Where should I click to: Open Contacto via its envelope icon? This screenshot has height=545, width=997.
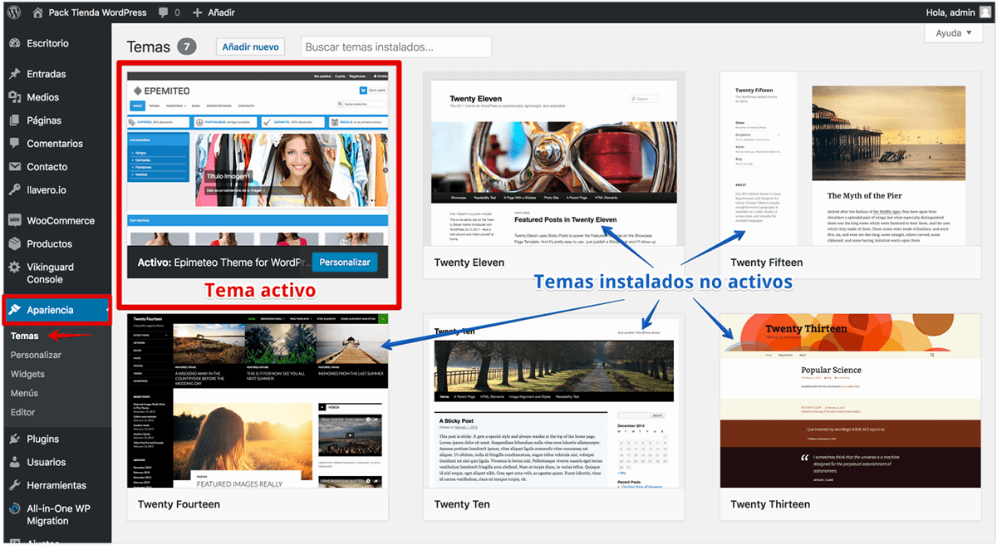15,167
